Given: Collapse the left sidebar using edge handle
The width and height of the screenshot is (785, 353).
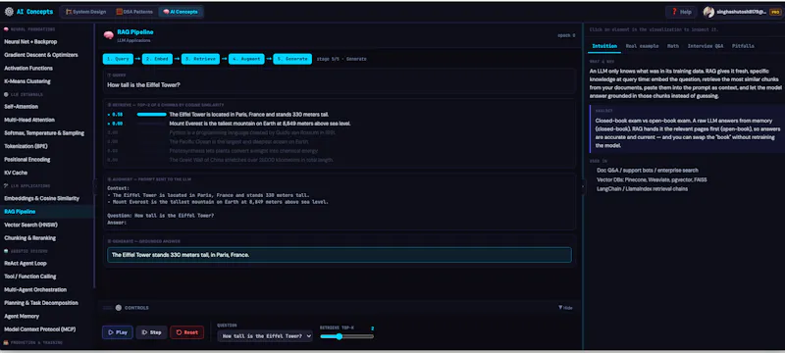Looking at the screenshot, I should click(95, 186).
